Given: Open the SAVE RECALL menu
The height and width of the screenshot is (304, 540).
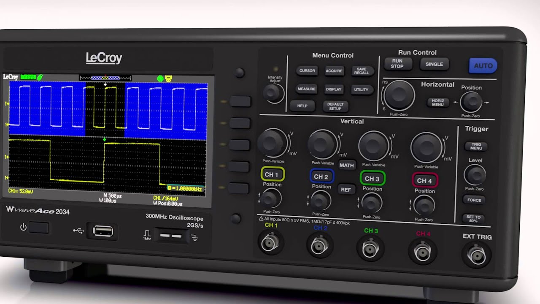Looking at the screenshot, I should pyautogui.click(x=361, y=71).
